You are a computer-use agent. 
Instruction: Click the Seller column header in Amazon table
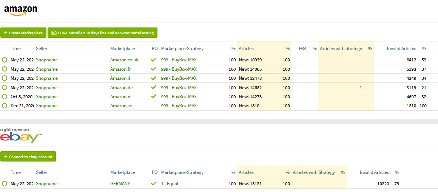[42, 49]
